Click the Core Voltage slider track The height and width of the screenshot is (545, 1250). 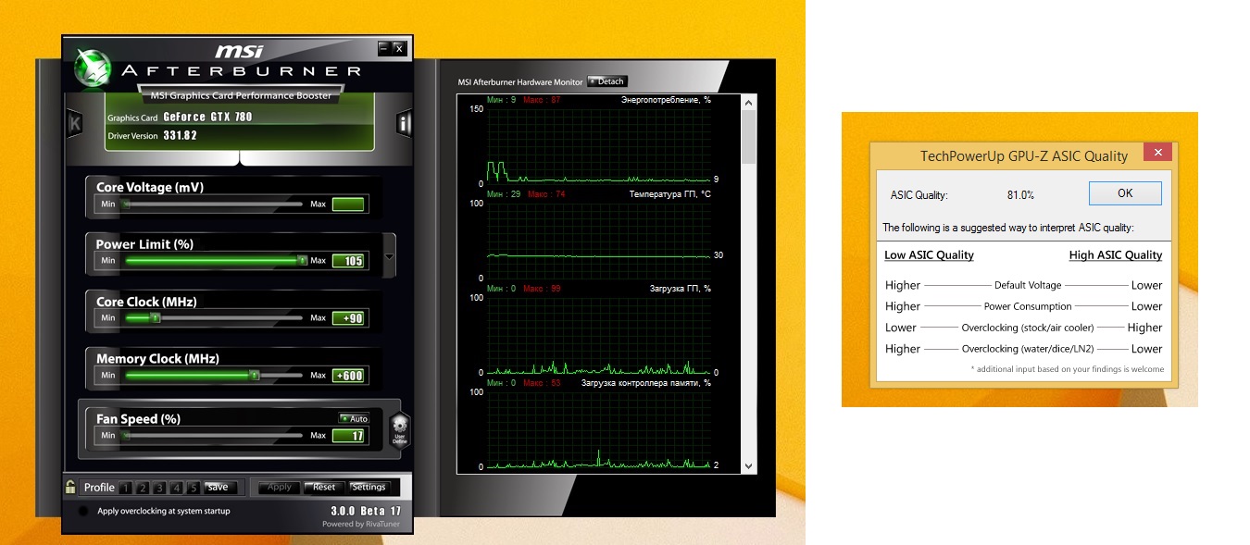point(213,204)
